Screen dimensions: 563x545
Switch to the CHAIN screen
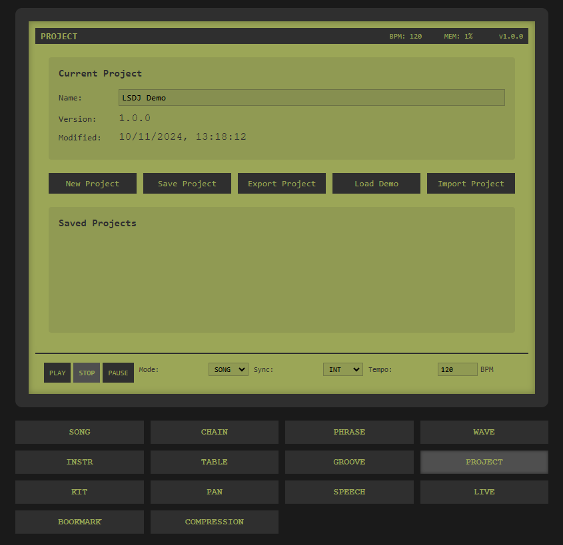point(215,432)
